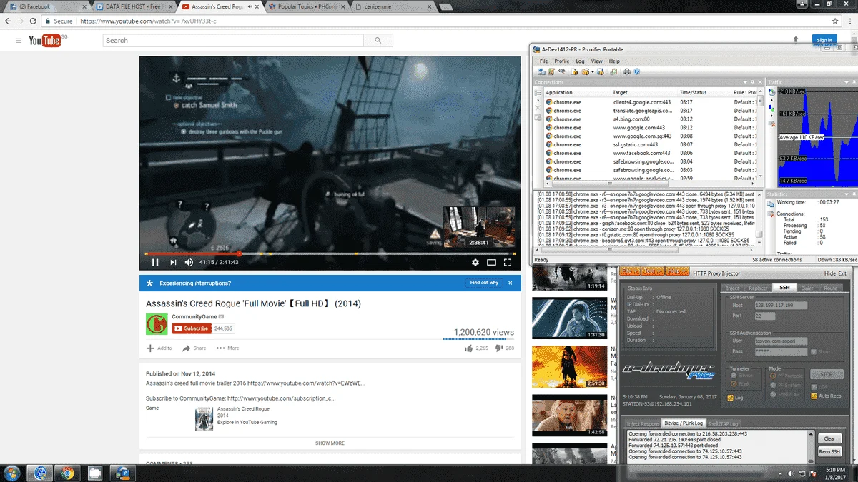The height and width of the screenshot is (482, 858).
Task: Select the Bitvise tunneller radio button
Action: [x=734, y=375]
